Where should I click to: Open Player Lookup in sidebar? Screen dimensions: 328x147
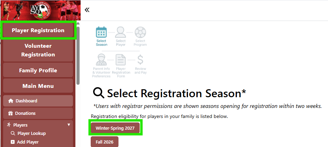pos(31,134)
